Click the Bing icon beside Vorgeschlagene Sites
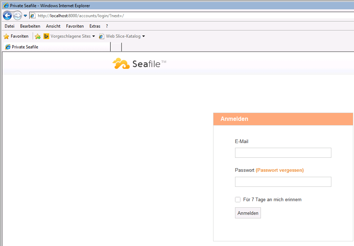Image resolution: width=354 pixels, height=246 pixels. click(x=46, y=36)
